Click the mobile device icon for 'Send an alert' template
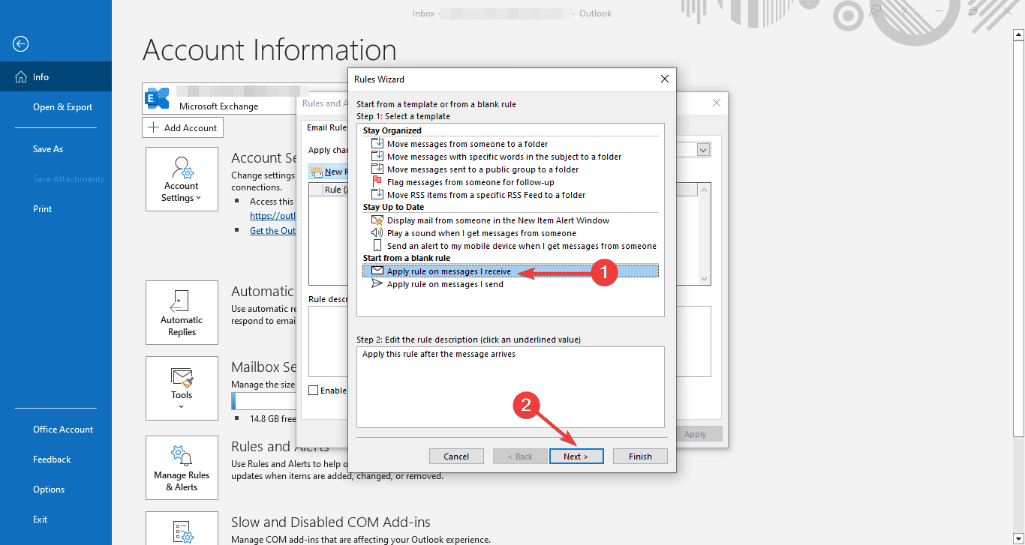 [x=378, y=246]
